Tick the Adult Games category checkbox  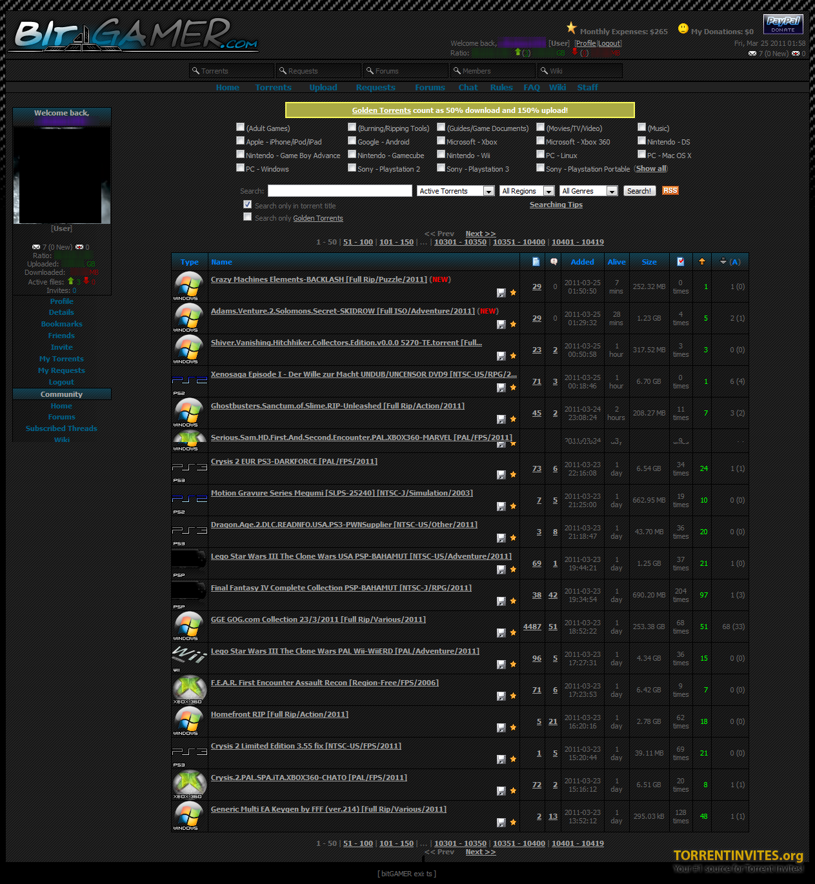pyautogui.click(x=241, y=127)
